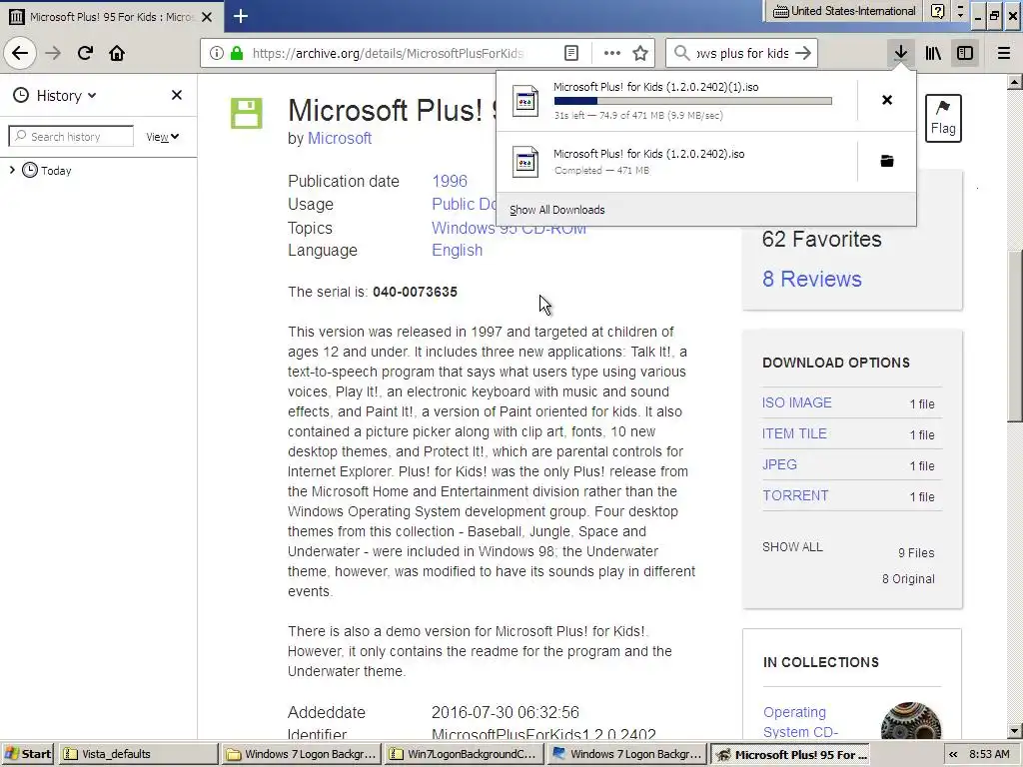This screenshot has height=767, width=1023.
Task: Click the in-progress ISO file icon
Action: [525, 101]
